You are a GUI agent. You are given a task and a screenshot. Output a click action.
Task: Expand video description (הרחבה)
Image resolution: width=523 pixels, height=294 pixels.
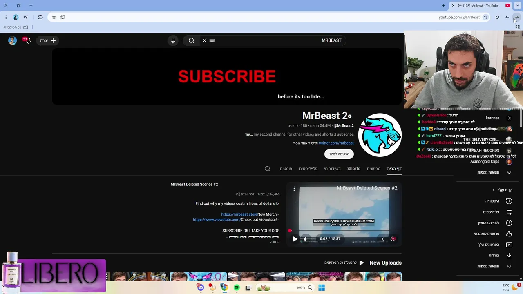coord(275,242)
